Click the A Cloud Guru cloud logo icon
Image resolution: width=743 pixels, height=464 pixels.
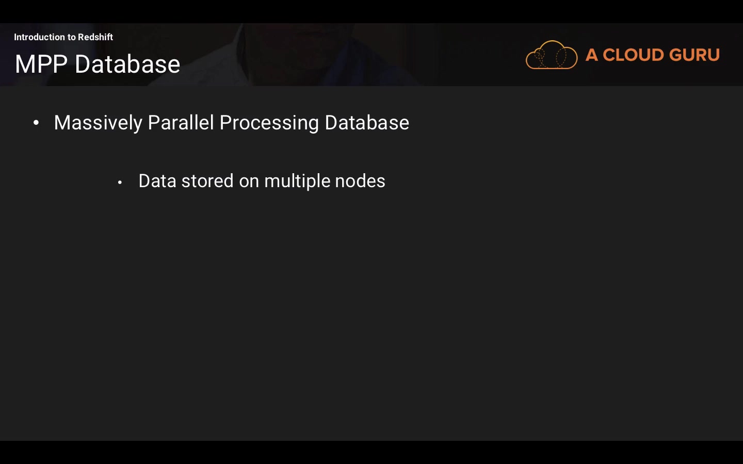pos(551,55)
